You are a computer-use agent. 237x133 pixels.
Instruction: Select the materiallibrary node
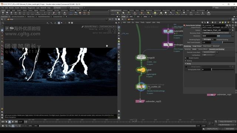point(168,31)
